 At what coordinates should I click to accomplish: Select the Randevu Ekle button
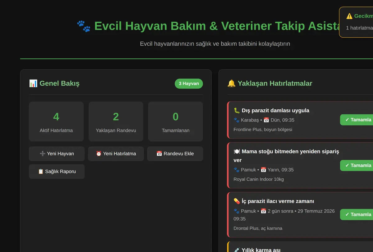175,154
